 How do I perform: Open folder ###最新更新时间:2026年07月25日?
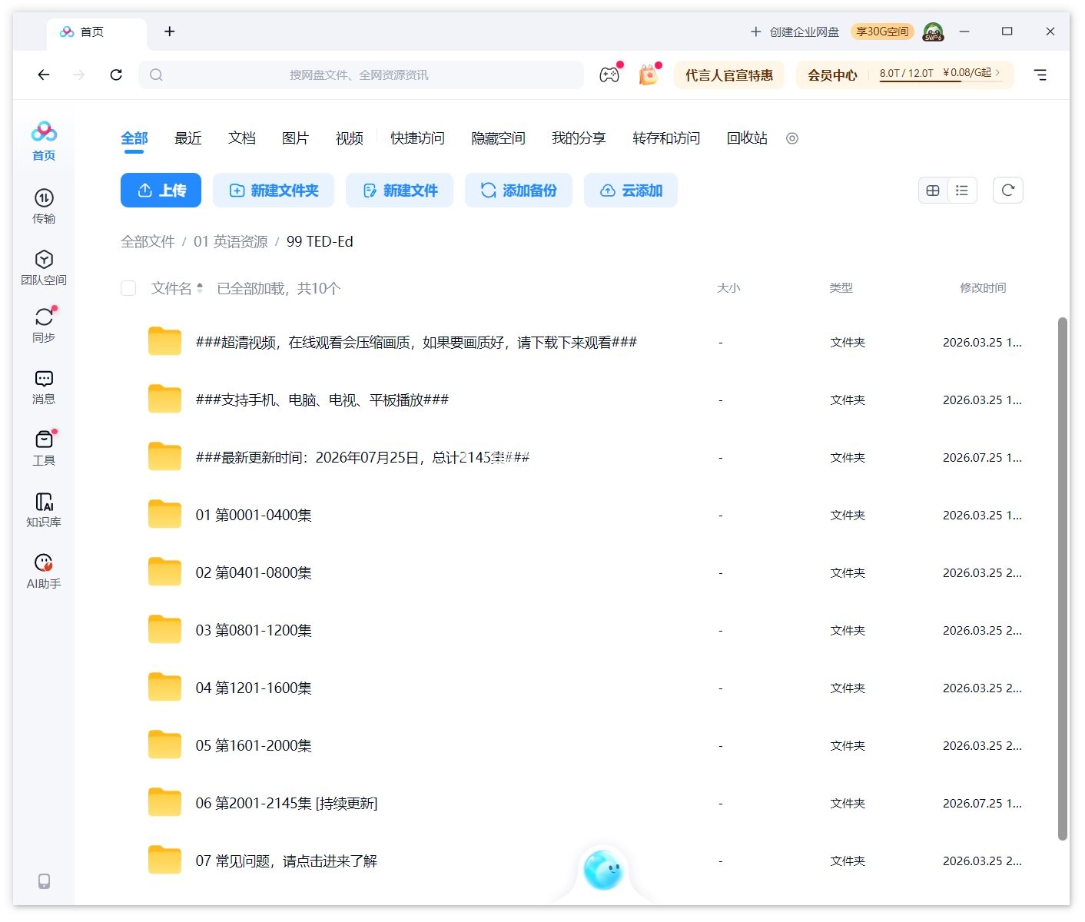[363, 457]
